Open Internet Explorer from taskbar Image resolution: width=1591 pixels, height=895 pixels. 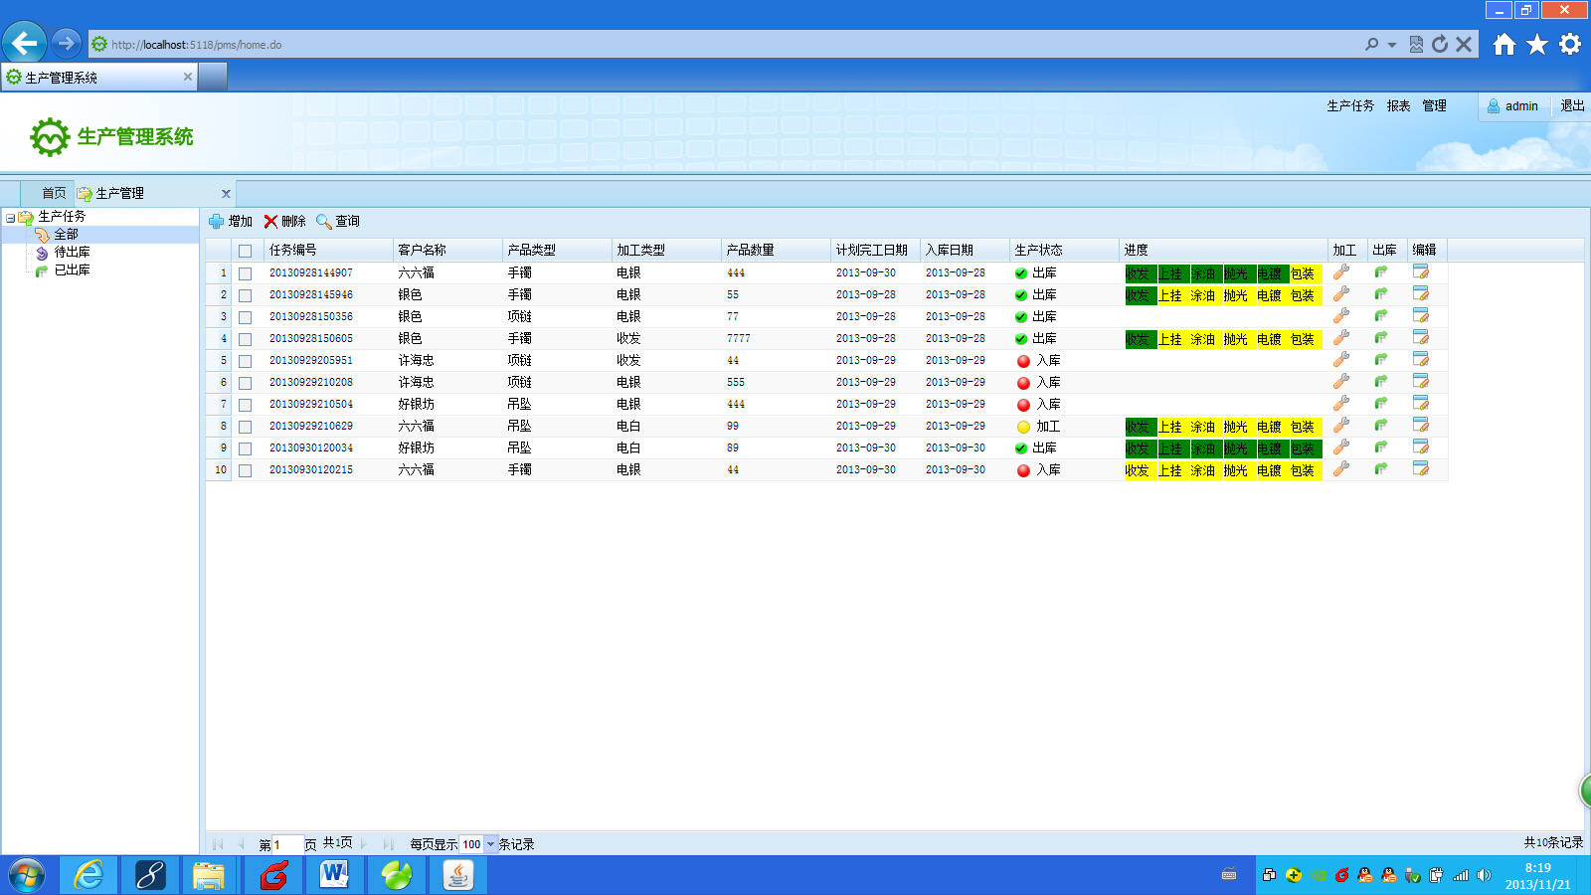click(x=88, y=875)
